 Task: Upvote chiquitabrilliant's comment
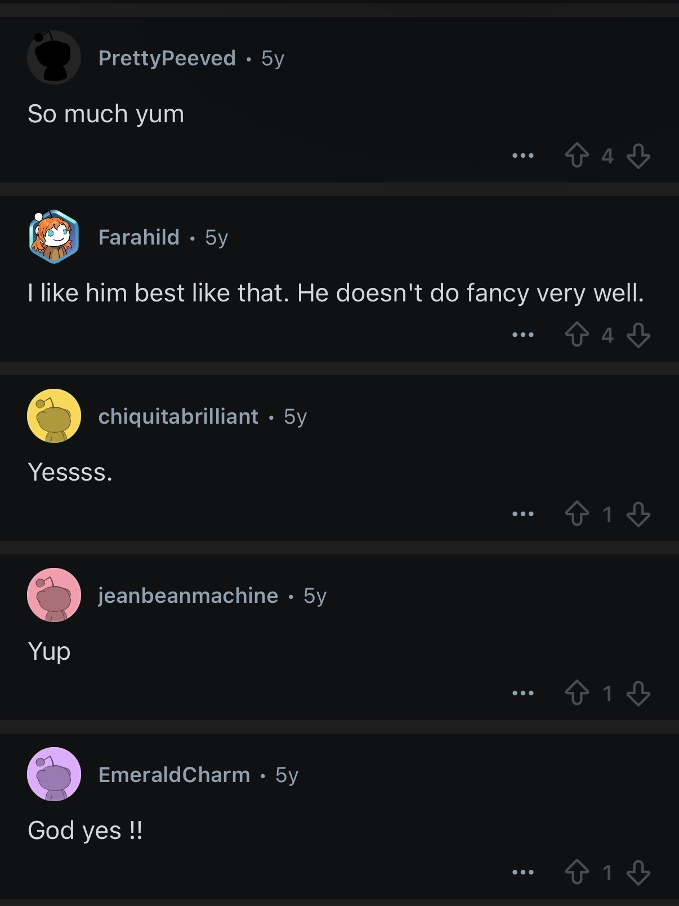577,514
